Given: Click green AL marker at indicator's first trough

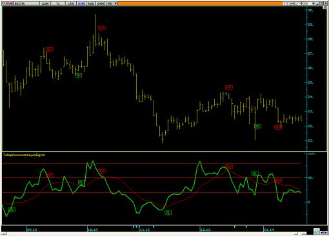Looking at the screenshot, I should pyautogui.click(x=12, y=210).
